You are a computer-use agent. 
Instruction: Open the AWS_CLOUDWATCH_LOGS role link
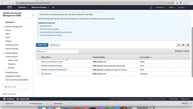tap(52, 62)
